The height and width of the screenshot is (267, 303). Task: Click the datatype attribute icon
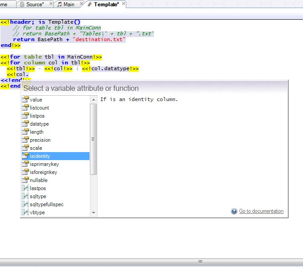click(x=26, y=124)
